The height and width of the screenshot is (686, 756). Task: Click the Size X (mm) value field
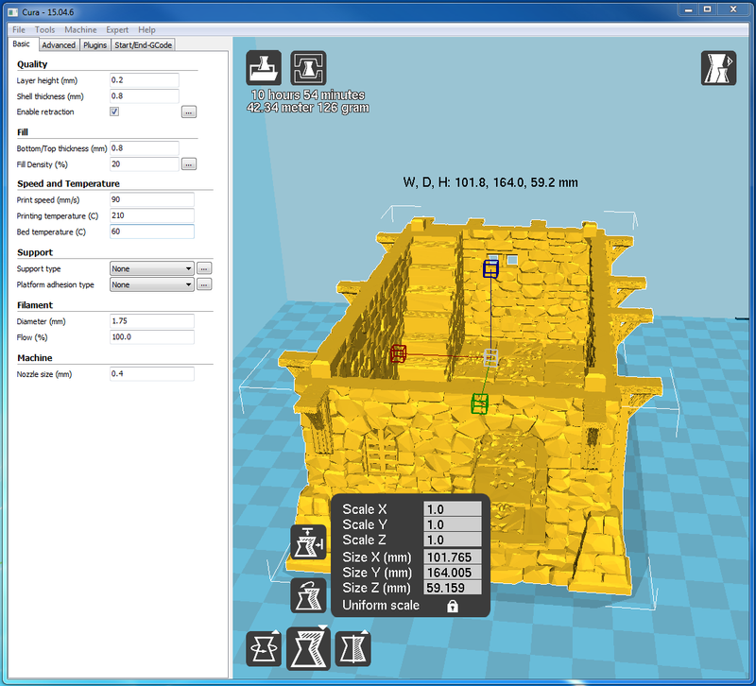453,557
